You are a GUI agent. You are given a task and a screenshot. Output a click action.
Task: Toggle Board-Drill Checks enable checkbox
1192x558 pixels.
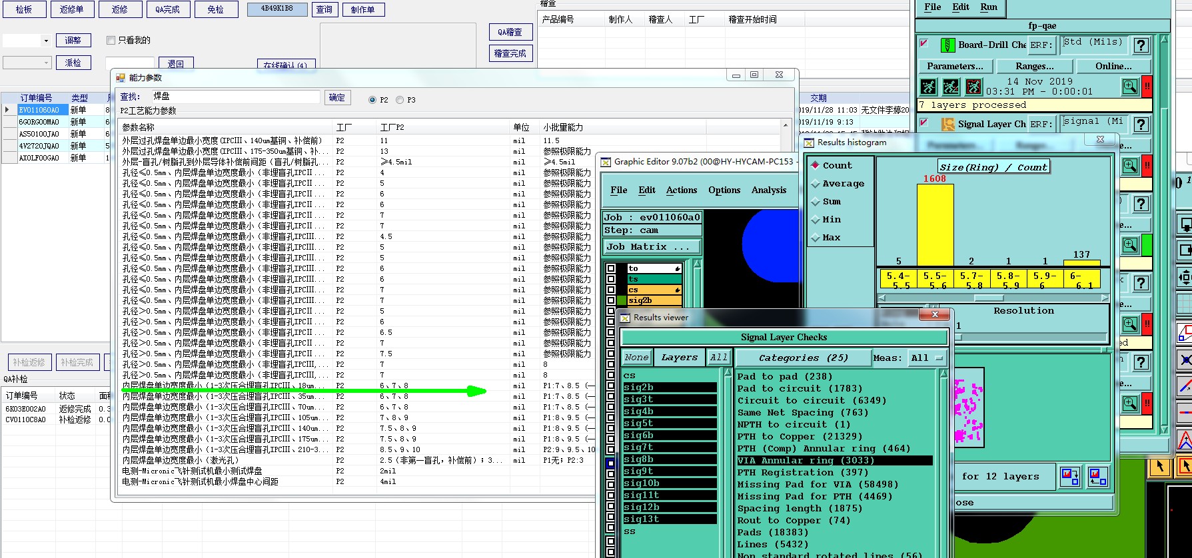tap(923, 43)
